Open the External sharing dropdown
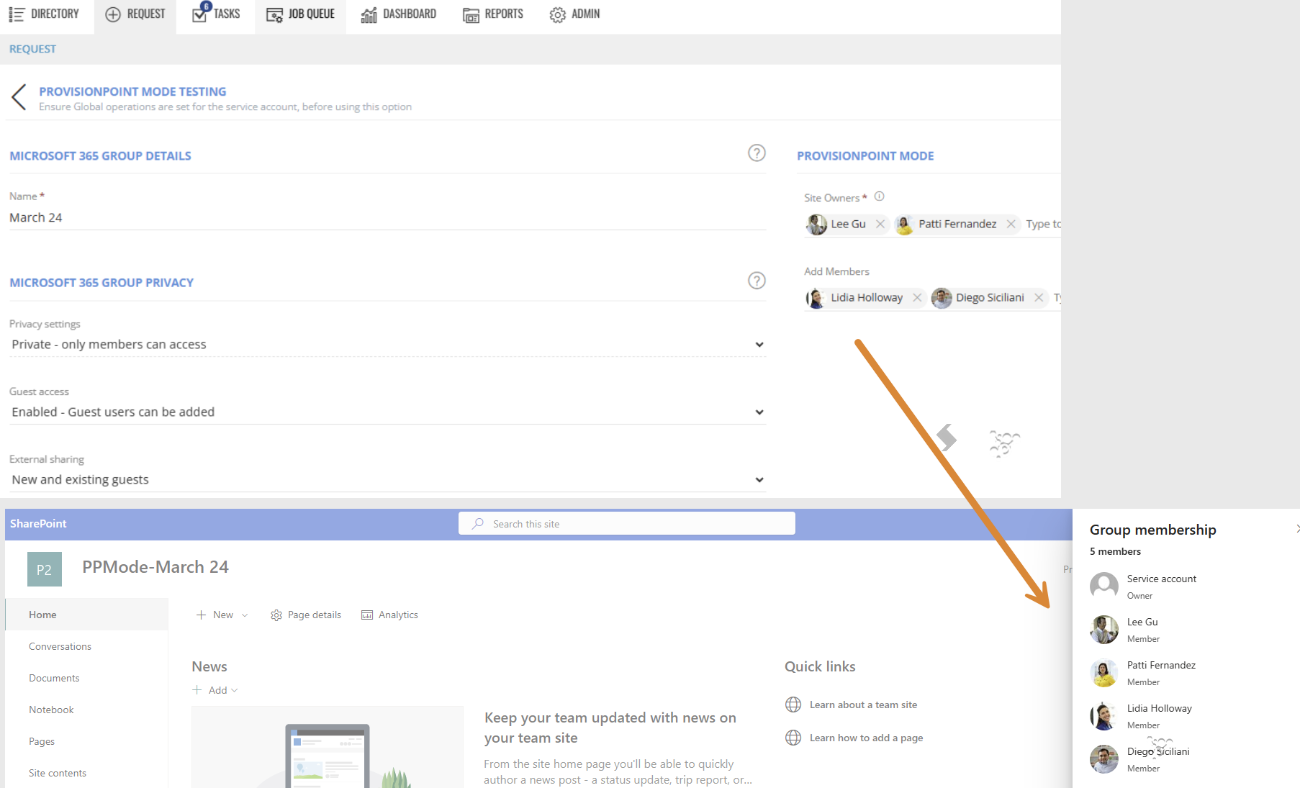The image size is (1300, 788). click(387, 480)
